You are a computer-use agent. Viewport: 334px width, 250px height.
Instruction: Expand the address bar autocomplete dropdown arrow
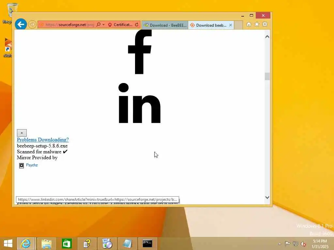103,25
